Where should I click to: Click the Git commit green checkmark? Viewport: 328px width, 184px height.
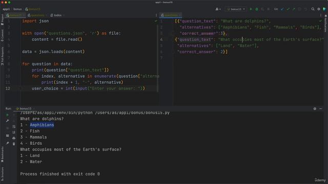pos(288,9)
